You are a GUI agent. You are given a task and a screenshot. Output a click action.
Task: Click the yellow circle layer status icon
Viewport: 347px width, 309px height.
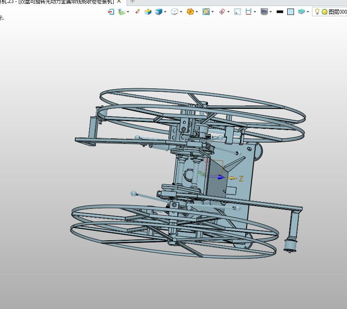tap(324, 12)
